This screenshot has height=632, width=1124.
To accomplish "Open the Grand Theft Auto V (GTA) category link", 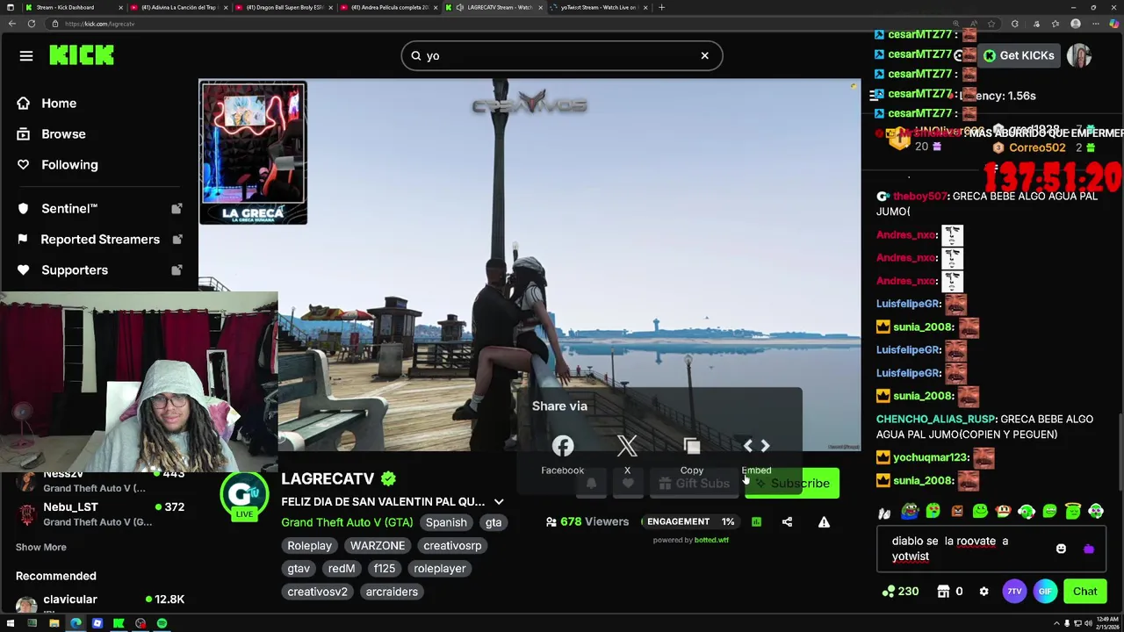I will 347,522.
